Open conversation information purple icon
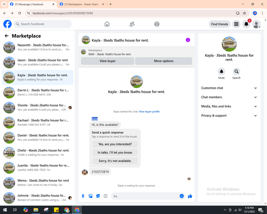The image size is (267, 214). 188,40
